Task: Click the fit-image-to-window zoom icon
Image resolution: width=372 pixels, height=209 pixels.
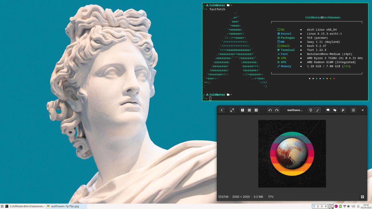Action: tap(249, 110)
